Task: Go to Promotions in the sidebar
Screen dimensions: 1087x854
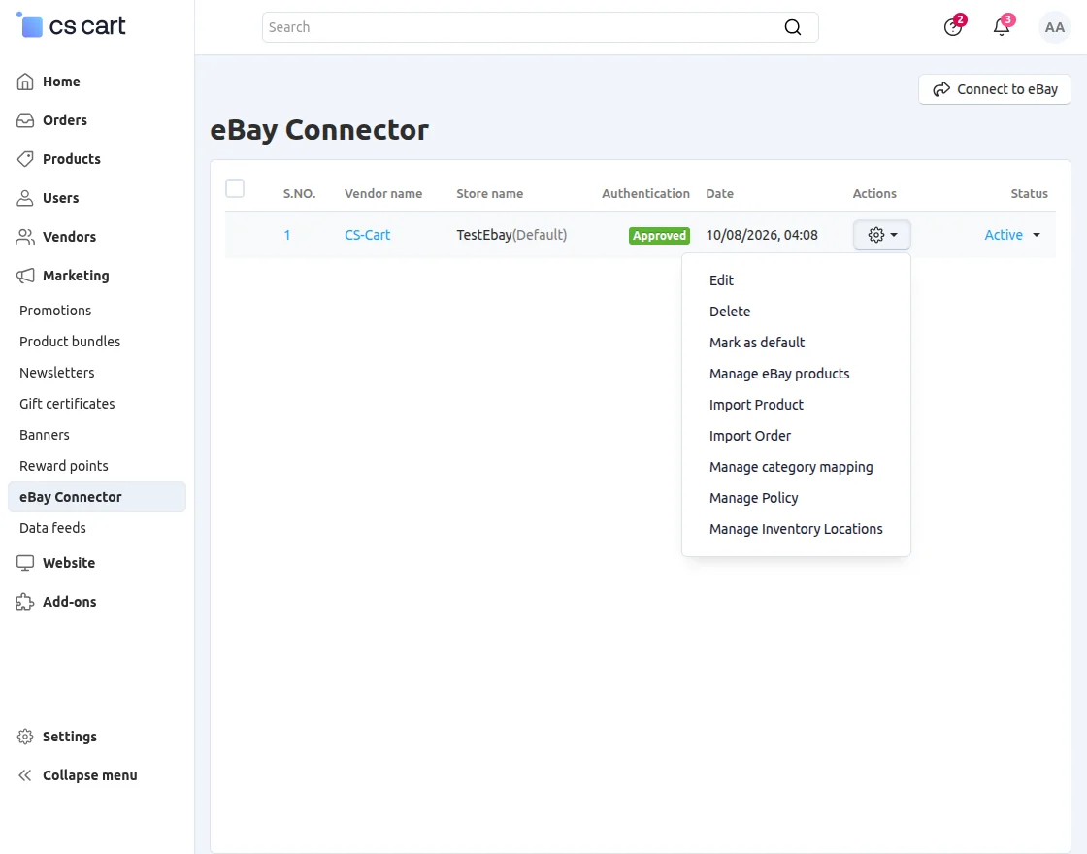Action: point(55,311)
